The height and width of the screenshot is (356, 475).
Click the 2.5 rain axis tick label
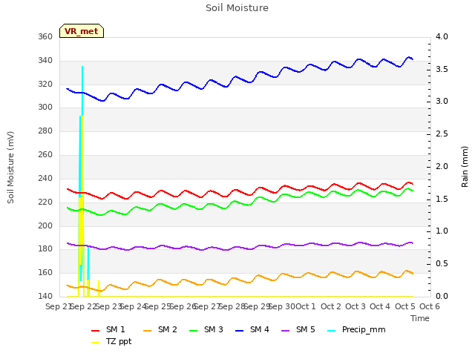442,133
